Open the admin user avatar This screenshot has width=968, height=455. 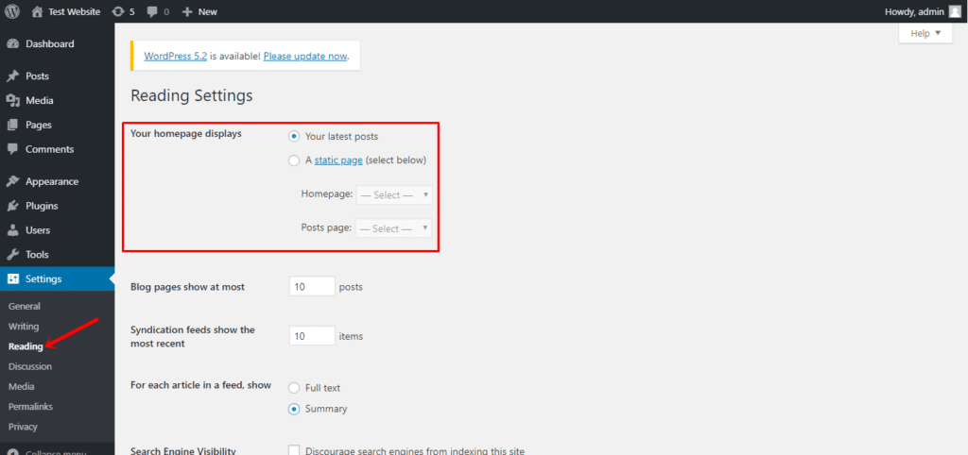(x=955, y=11)
